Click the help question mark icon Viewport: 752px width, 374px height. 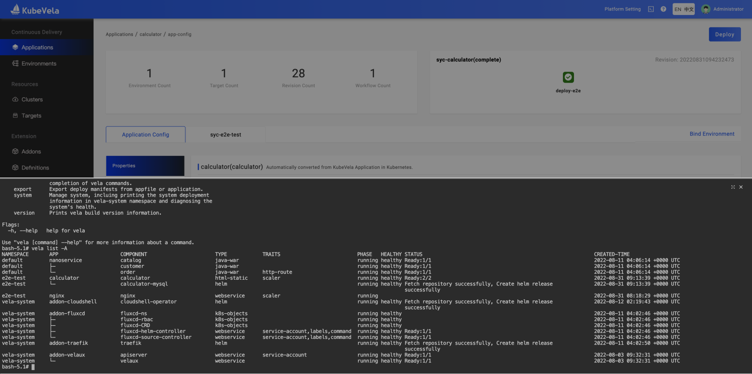pos(663,9)
